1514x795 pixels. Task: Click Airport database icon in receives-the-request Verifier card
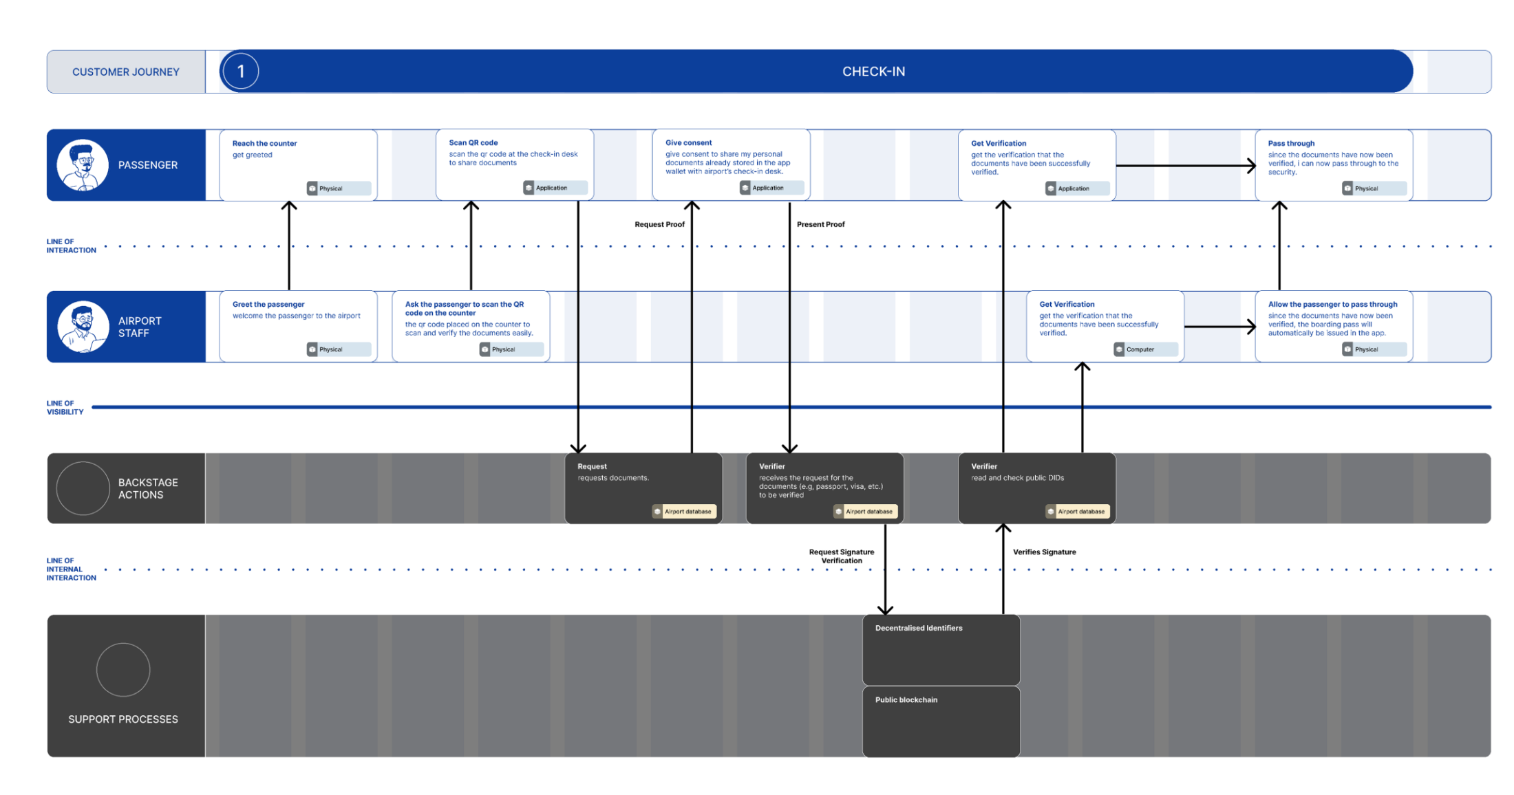tap(839, 512)
